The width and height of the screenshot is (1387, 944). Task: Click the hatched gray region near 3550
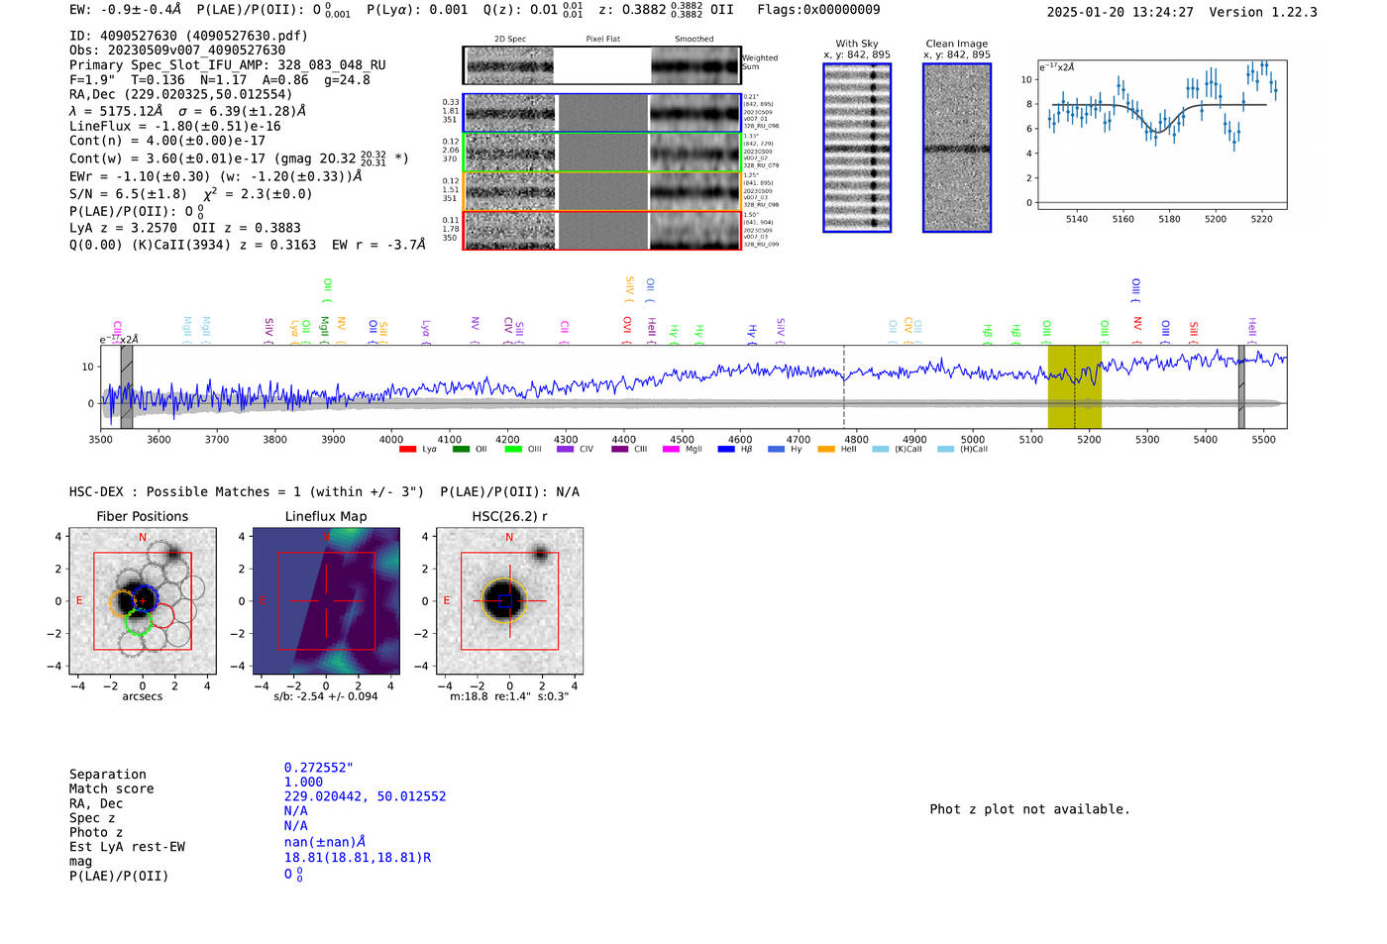tap(127, 386)
